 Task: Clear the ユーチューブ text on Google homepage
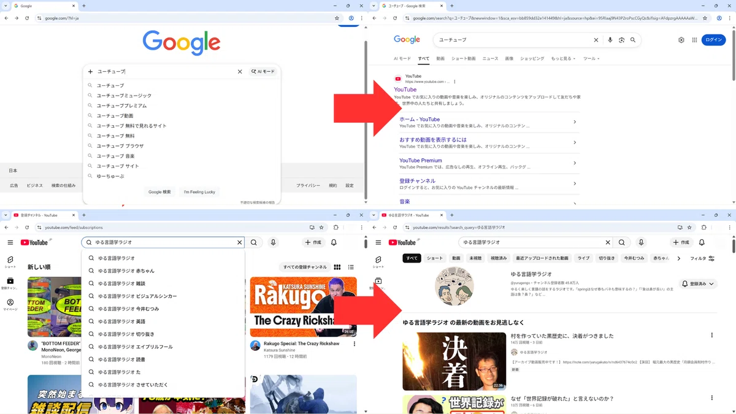(x=240, y=72)
